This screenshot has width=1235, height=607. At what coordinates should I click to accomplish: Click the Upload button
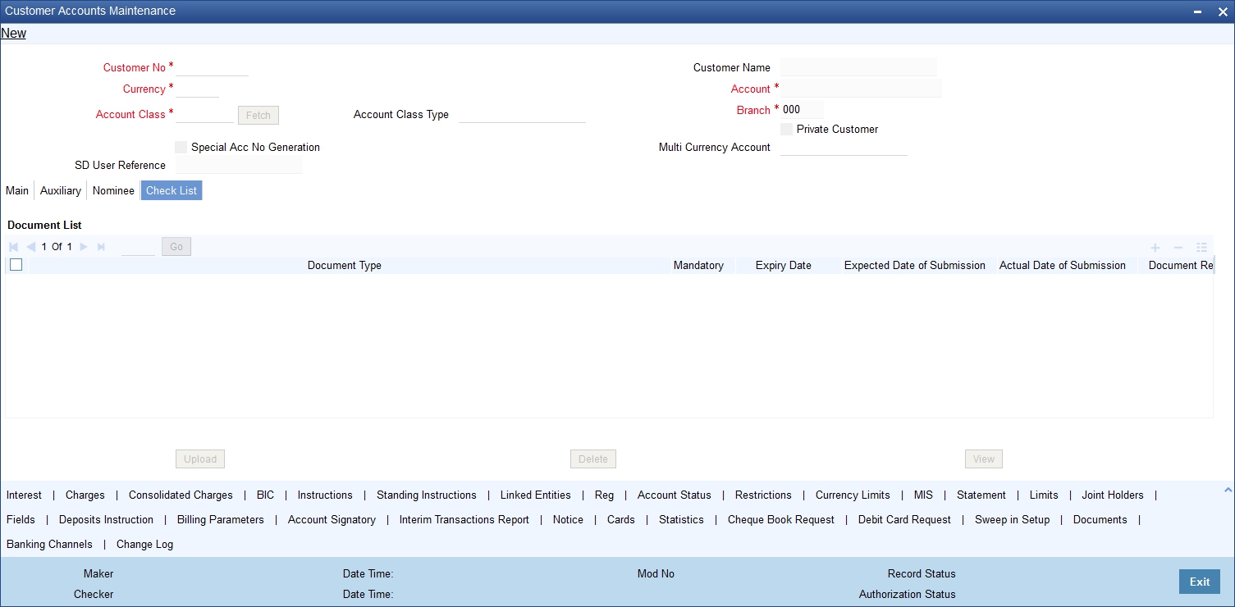pyautogui.click(x=199, y=459)
